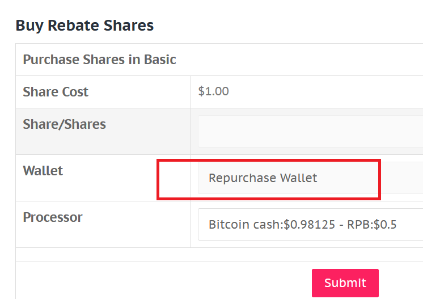The width and height of the screenshot is (423, 299).
Task: Click the Wallet row label
Action: pyautogui.click(x=43, y=171)
